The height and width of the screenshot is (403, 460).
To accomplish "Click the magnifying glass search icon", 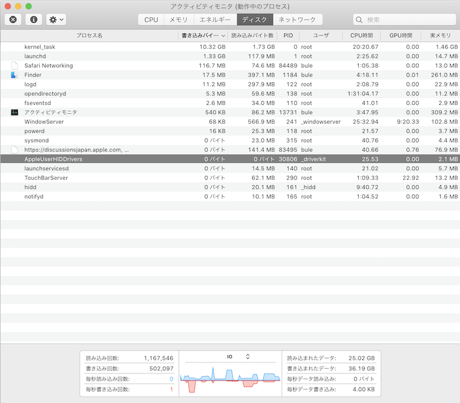I will tap(360, 20).
